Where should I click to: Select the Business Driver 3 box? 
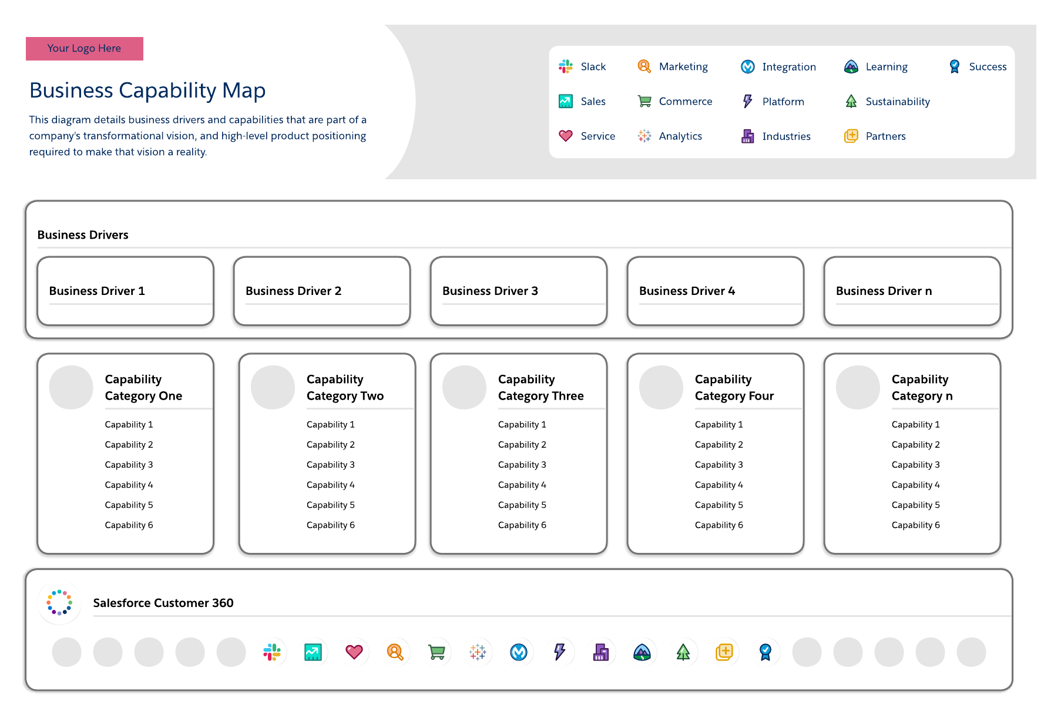[x=519, y=290]
